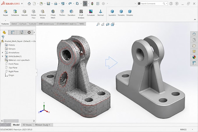Run the Check Mesh tool
Image resolution: width=198 pixels, height=132 pixels.
pos(53,11)
